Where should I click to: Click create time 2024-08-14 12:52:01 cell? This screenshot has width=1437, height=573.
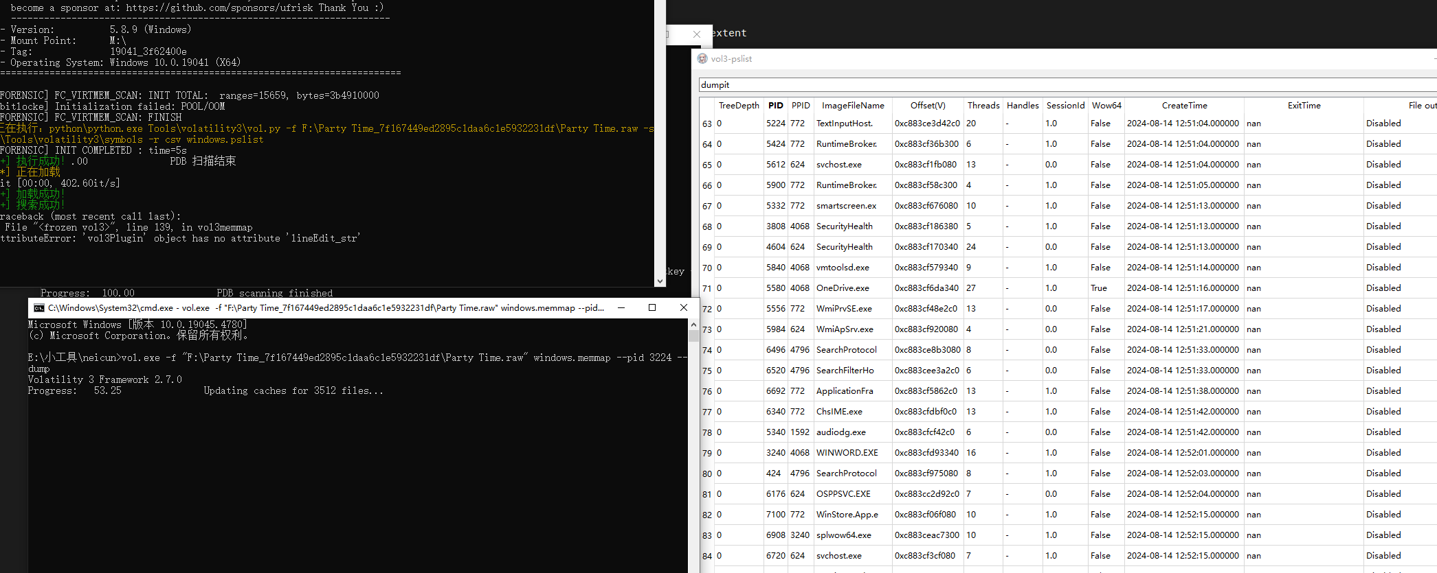(x=1184, y=453)
